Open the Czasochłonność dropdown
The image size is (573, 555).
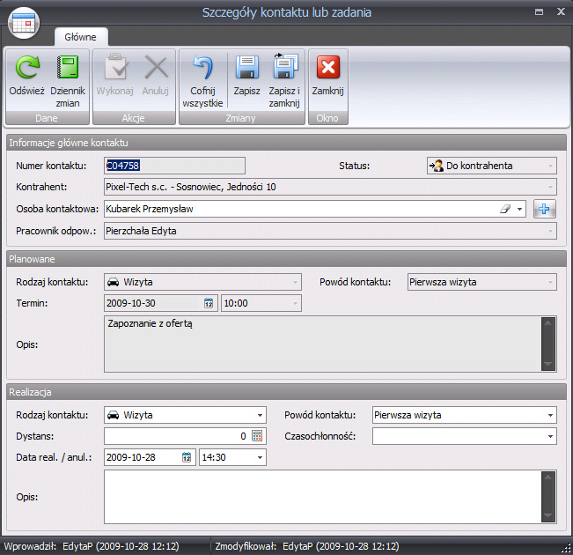click(550, 436)
